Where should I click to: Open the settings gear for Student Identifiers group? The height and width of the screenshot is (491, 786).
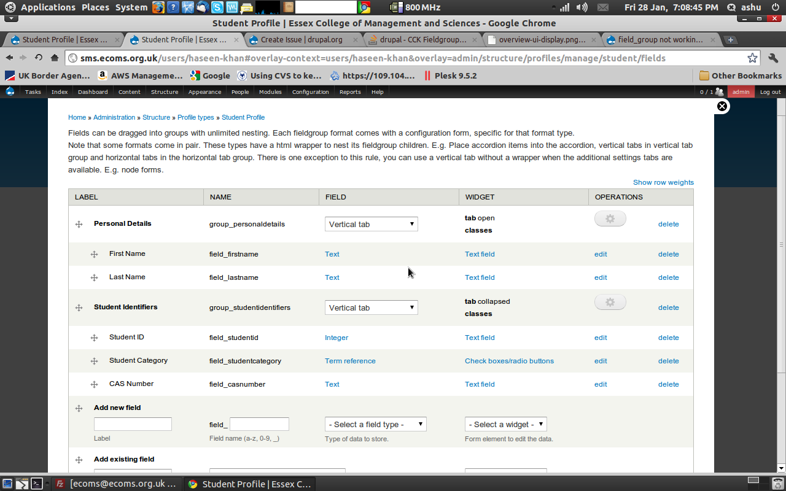pyautogui.click(x=610, y=301)
